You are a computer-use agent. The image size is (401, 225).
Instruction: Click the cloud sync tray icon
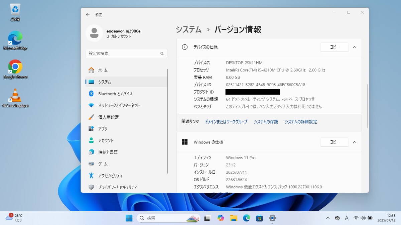(337, 218)
